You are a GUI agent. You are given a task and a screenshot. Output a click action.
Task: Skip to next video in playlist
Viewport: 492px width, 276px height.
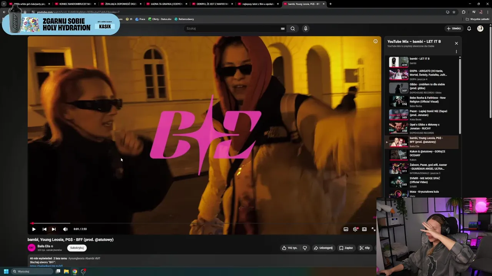(54, 229)
